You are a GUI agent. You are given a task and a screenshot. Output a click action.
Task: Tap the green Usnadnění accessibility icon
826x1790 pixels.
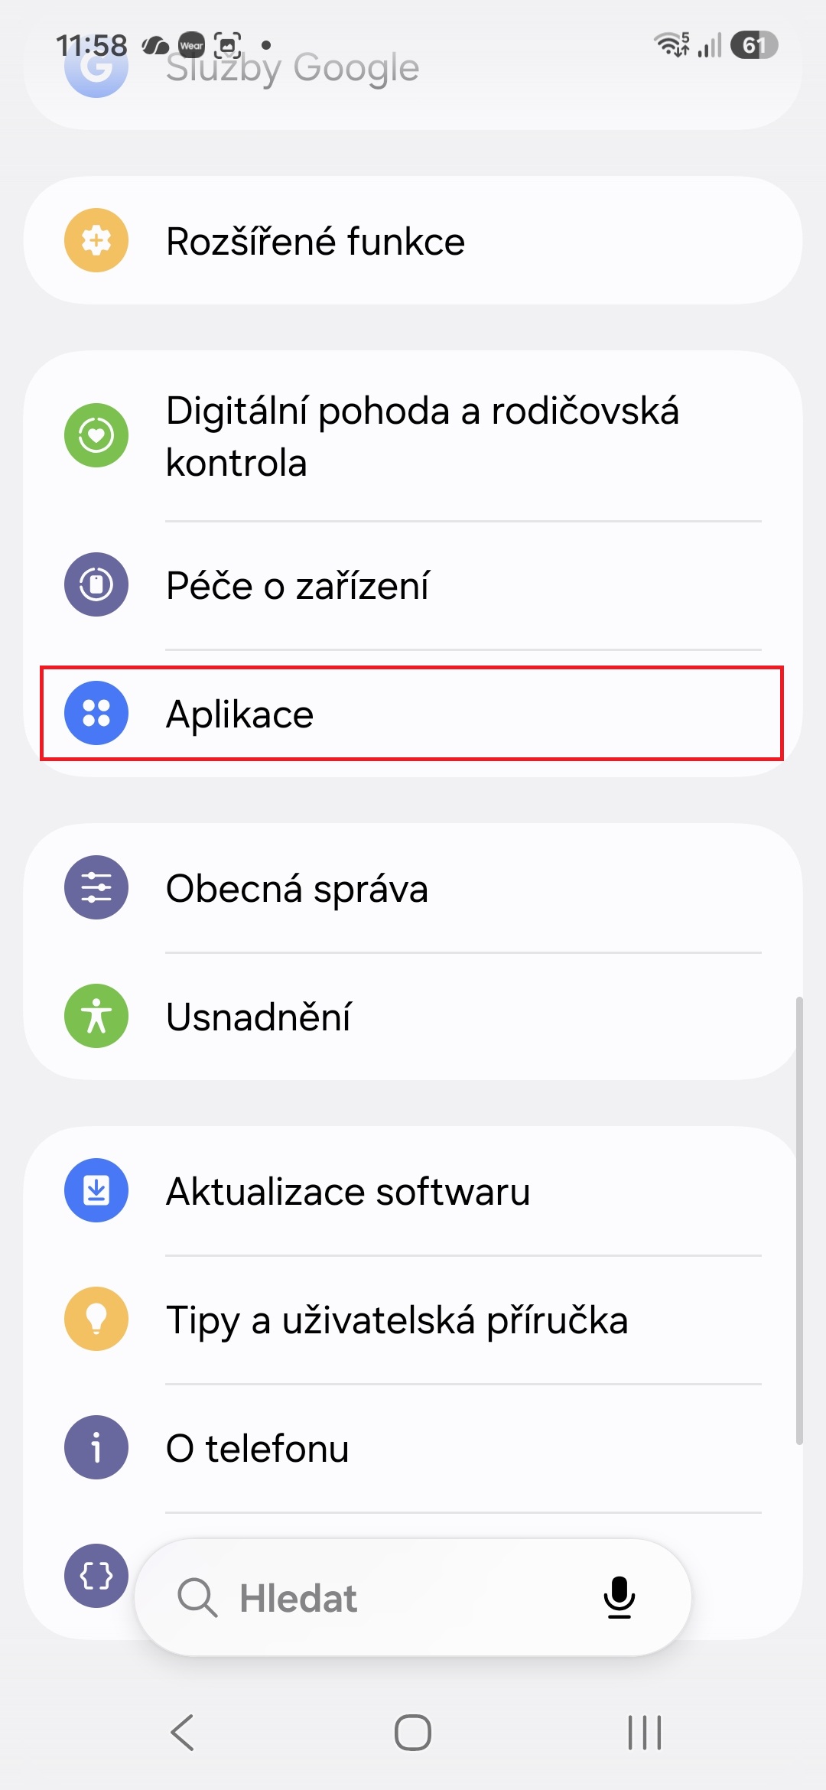click(x=96, y=1016)
